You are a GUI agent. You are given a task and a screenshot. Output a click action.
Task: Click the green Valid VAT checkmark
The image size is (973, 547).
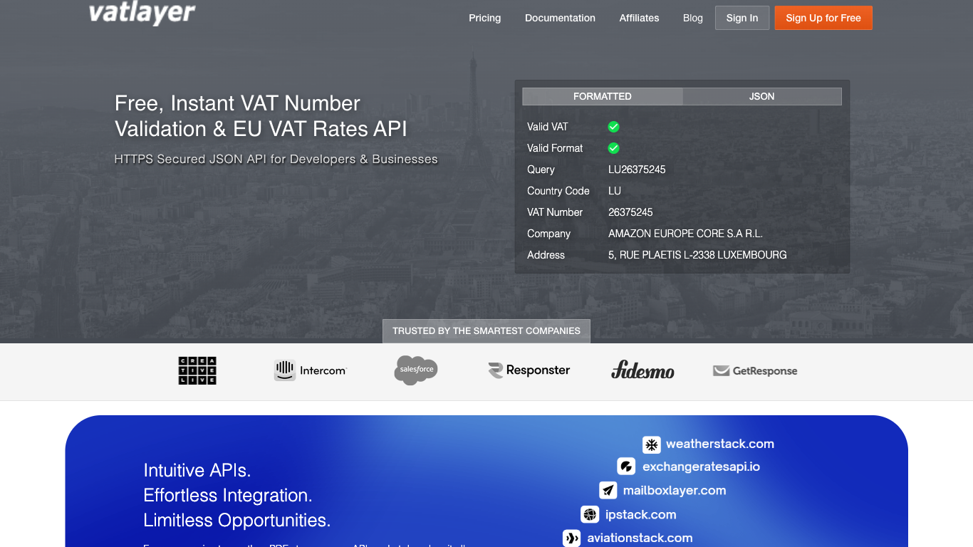click(x=613, y=127)
